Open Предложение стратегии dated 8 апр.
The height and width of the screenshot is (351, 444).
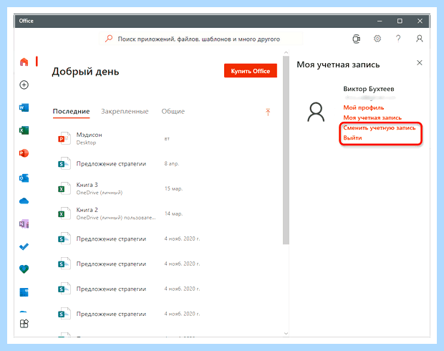coord(111,164)
